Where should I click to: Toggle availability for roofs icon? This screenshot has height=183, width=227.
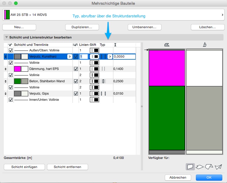[x=209, y=167]
